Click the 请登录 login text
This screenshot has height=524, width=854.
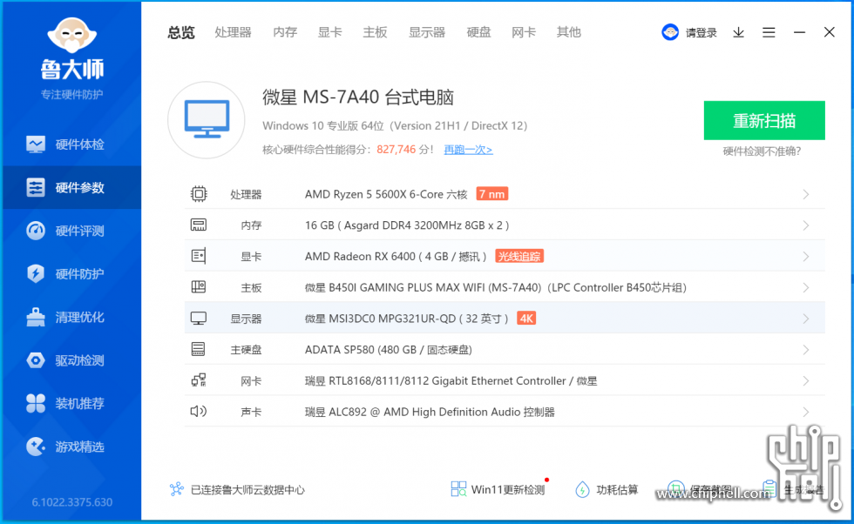tap(701, 33)
